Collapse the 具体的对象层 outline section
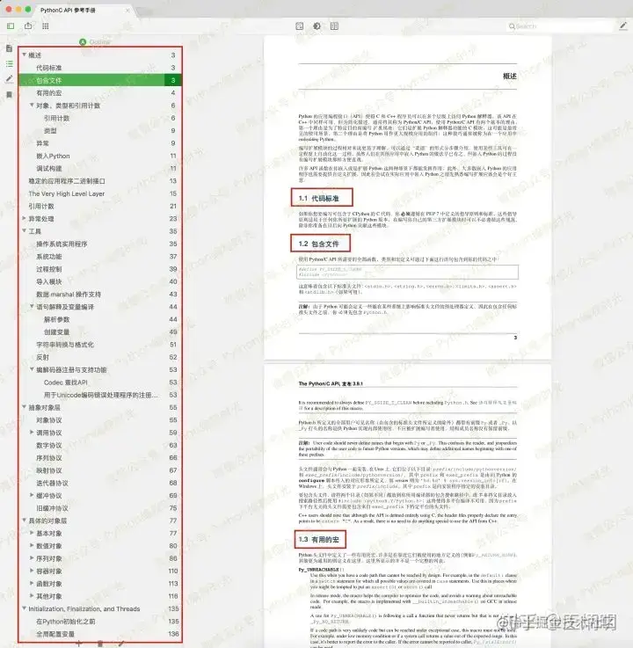 [24, 521]
